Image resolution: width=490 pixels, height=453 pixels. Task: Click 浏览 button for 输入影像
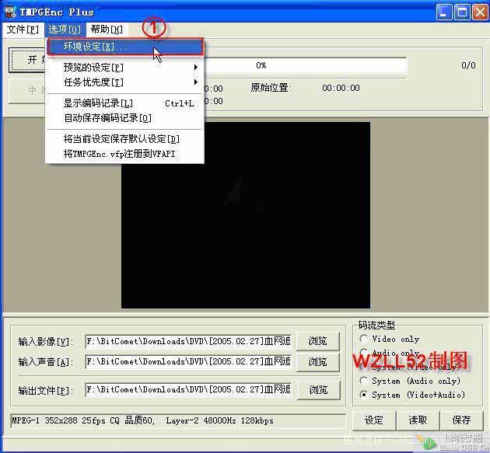pyautogui.click(x=318, y=341)
